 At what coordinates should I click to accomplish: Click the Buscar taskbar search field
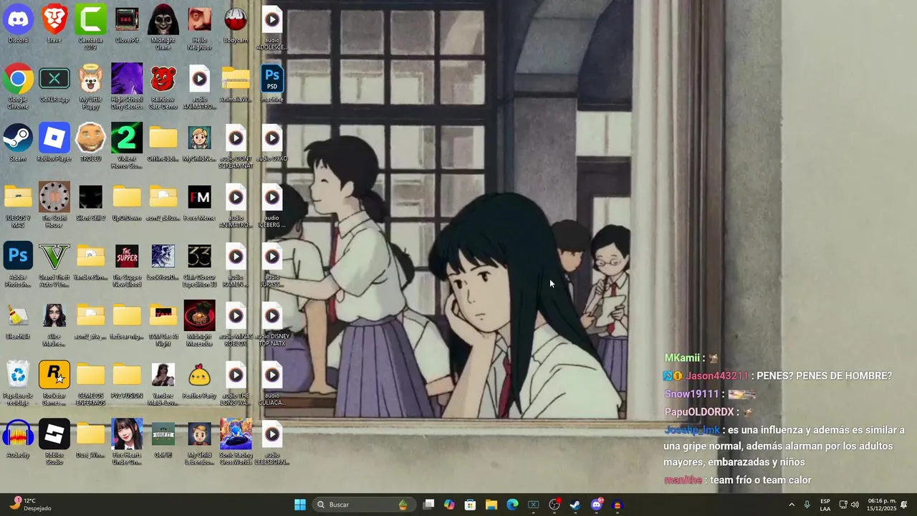pyautogui.click(x=364, y=505)
